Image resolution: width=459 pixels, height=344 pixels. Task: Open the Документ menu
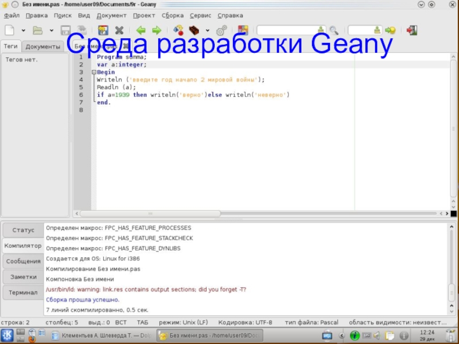pyautogui.click(x=111, y=15)
